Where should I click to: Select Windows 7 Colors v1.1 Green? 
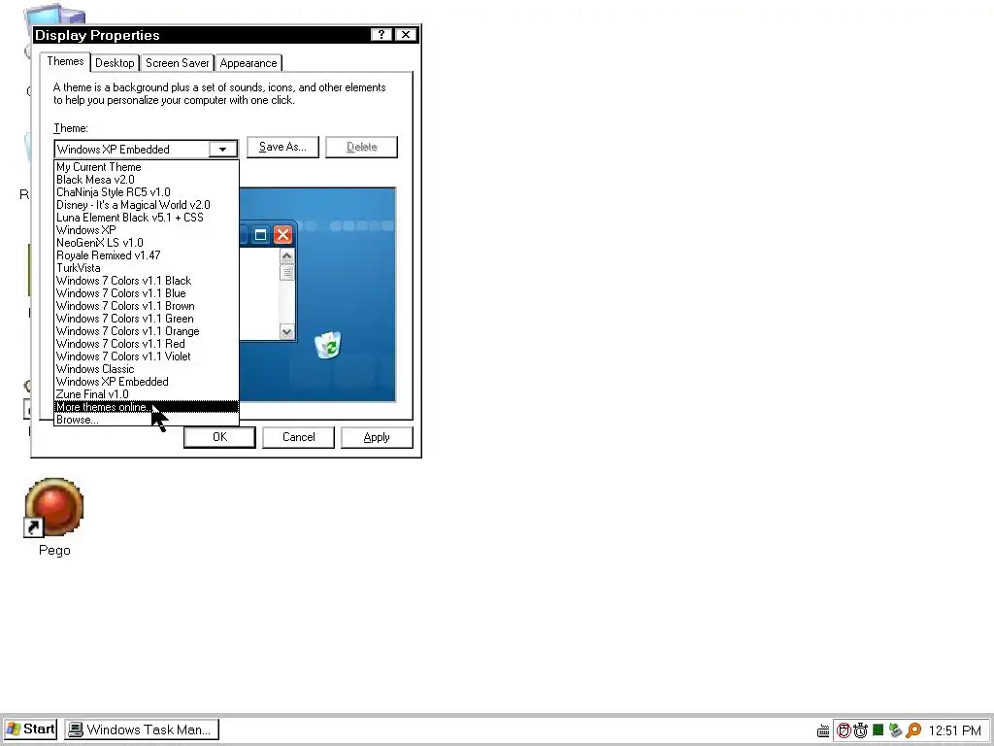click(147, 319)
